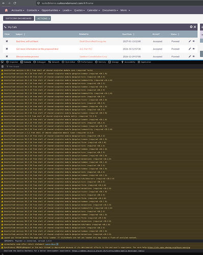This screenshot has height=255, width=203.
Task: Switch to the devtools Performance tab
Action: tap(85, 62)
